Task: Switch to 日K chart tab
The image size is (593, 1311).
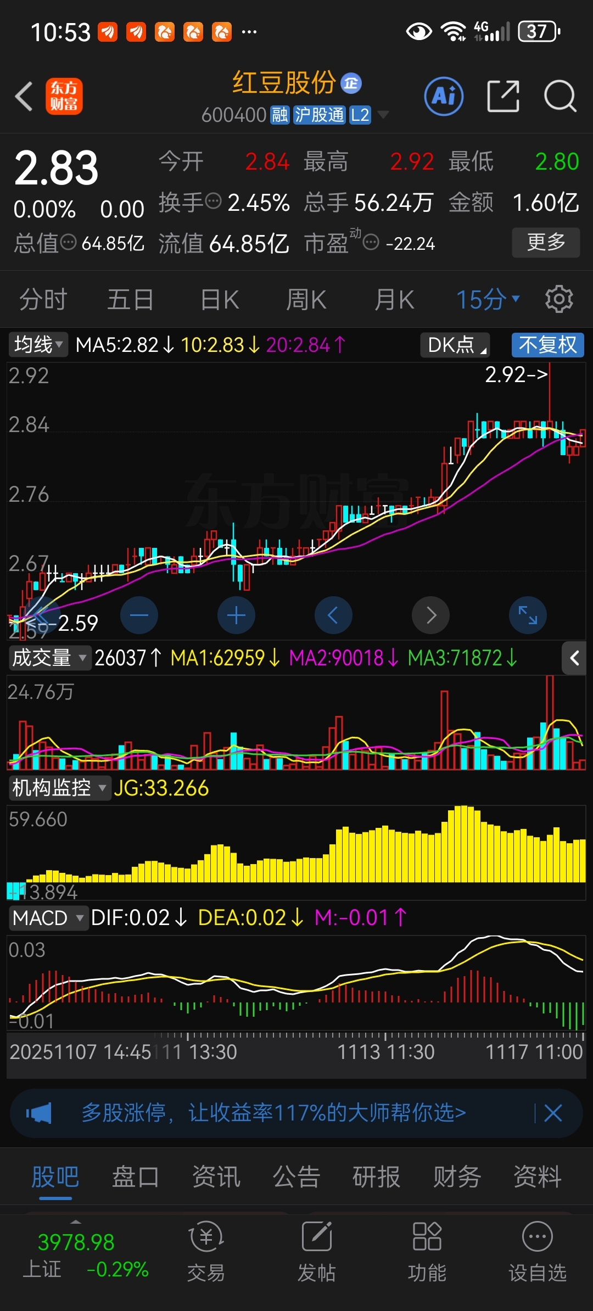Action: pyautogui.click(x=220, y=300)
